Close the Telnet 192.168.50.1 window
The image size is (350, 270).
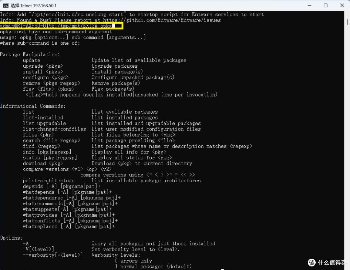[x=342, y=6]
